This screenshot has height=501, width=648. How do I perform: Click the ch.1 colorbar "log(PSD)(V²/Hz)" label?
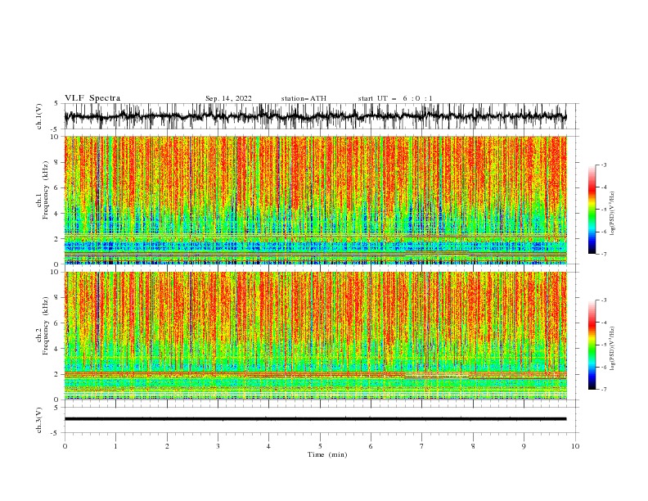[x=612, y=214]
